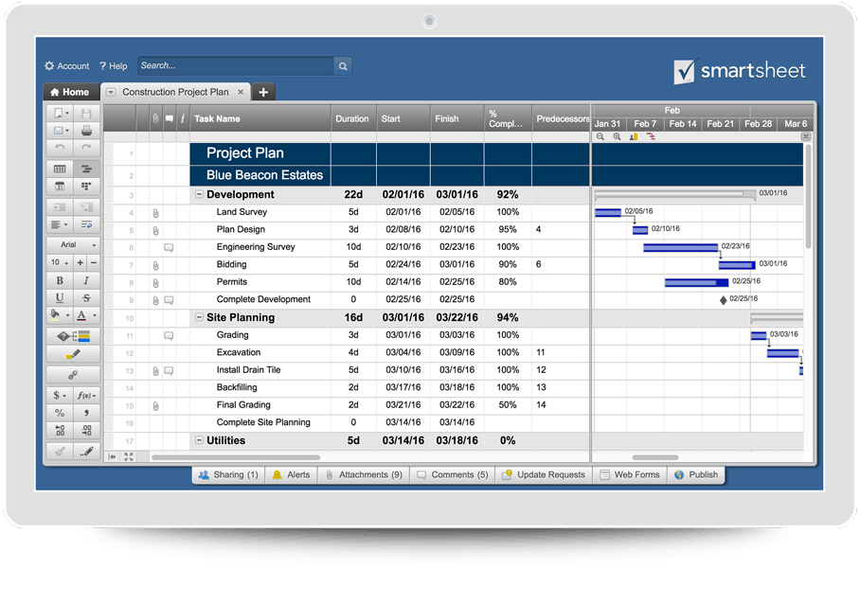Screen dimensions: 860x606
Task: Open text color picker
Action: pos(86,315)
